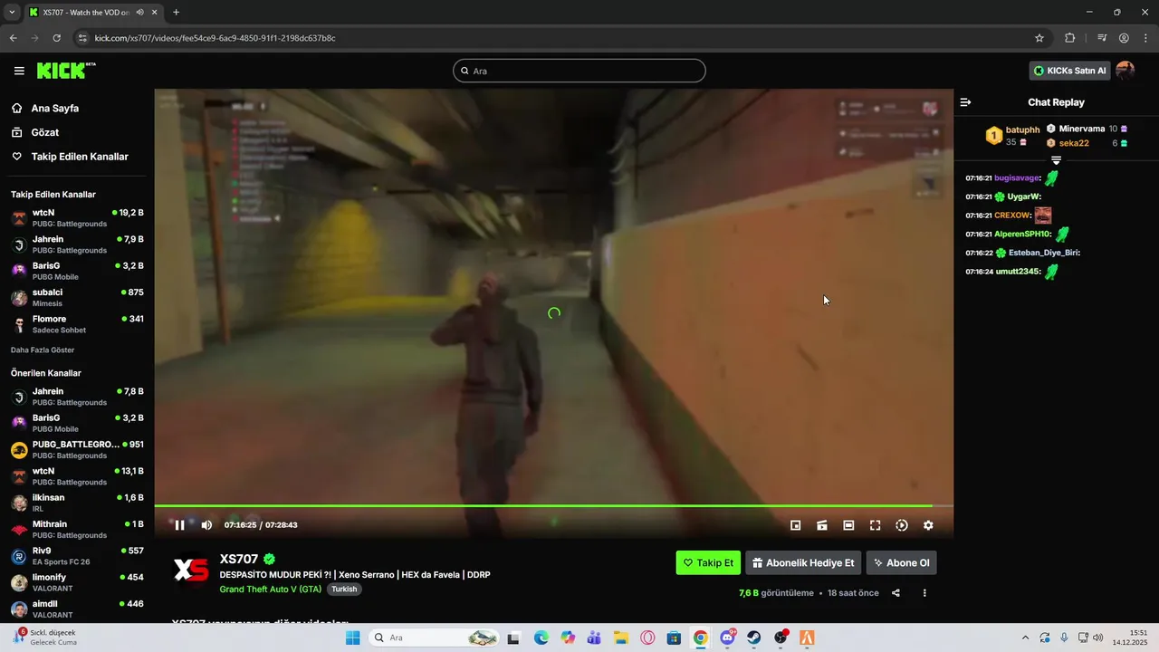Share the video via share icon
The height and width of the screenshot is (652, 1159).
pos(896,593)
